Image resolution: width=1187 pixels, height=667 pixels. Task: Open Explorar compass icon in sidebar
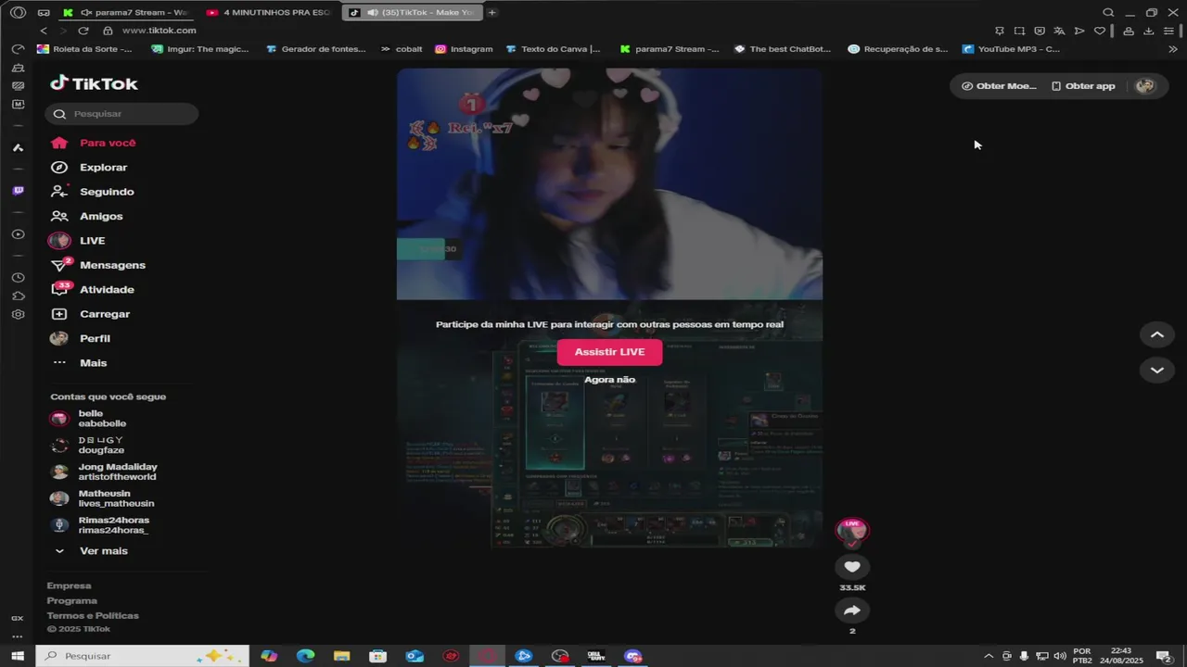click(x=59, y=168)
